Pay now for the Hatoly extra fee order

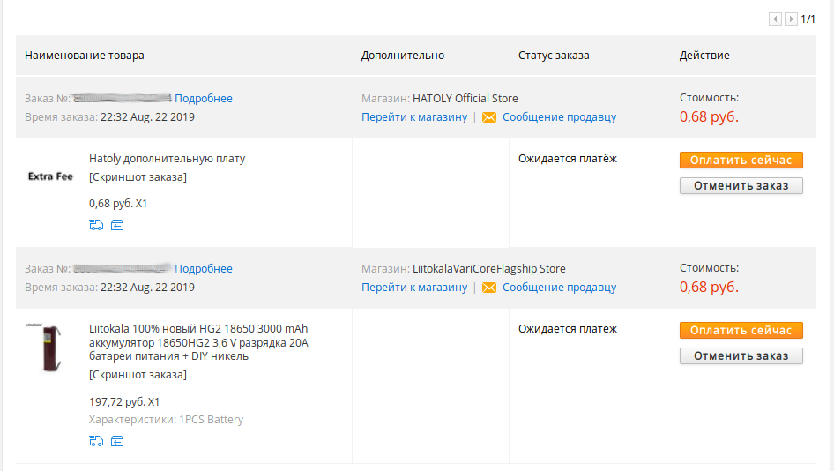[741, 160]
